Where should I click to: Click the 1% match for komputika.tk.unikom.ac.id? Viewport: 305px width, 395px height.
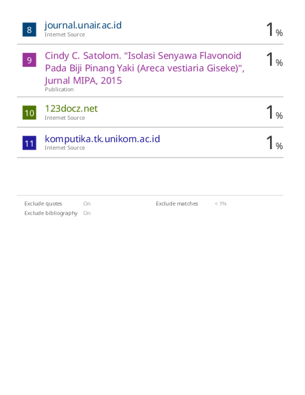[x=274, y=142]
